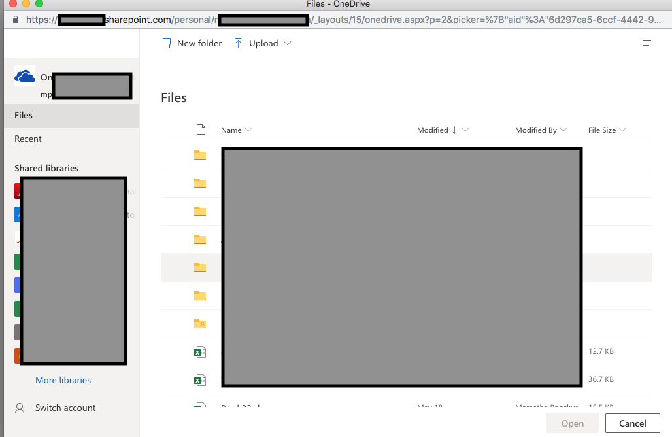This screenshot has height=437, width=672.
Task: Click the 12.7 KB file size cell
Action: tap(601, 351)
